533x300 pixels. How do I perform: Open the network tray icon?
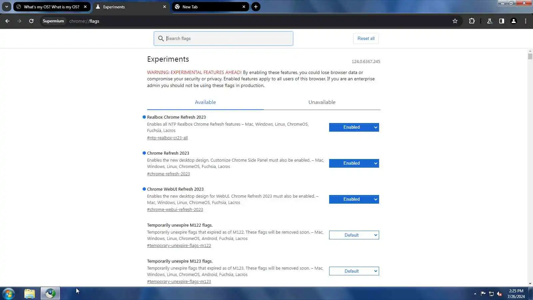point(491,294)
